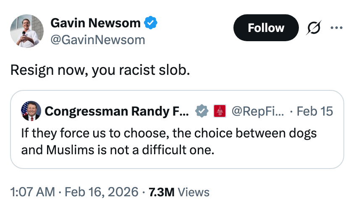The image size is (356, 211).
Task: Open the three-dot more options menu
Action: pos(337,28)
